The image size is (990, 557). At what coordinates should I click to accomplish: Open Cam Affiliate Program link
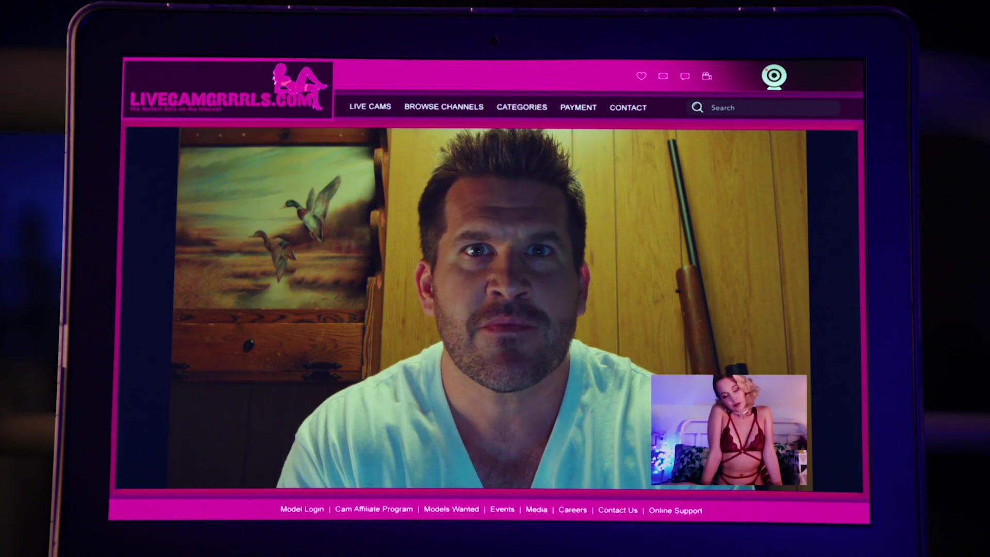tap(374, 509)
